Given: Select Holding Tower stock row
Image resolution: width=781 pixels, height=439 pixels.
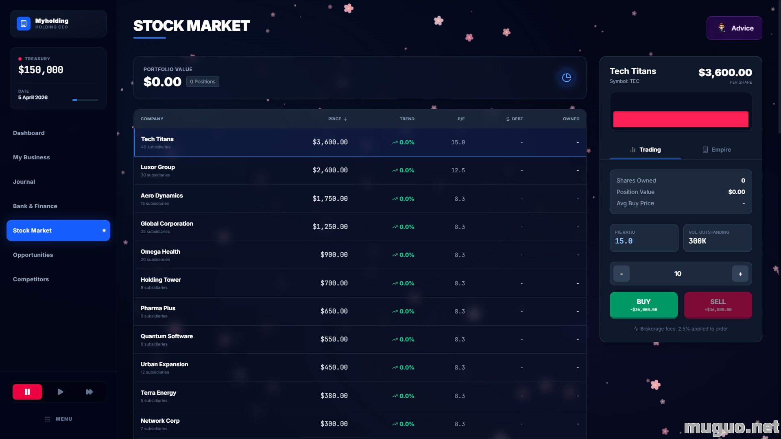Looking at the screenshot, I should [x=360, y=283].
